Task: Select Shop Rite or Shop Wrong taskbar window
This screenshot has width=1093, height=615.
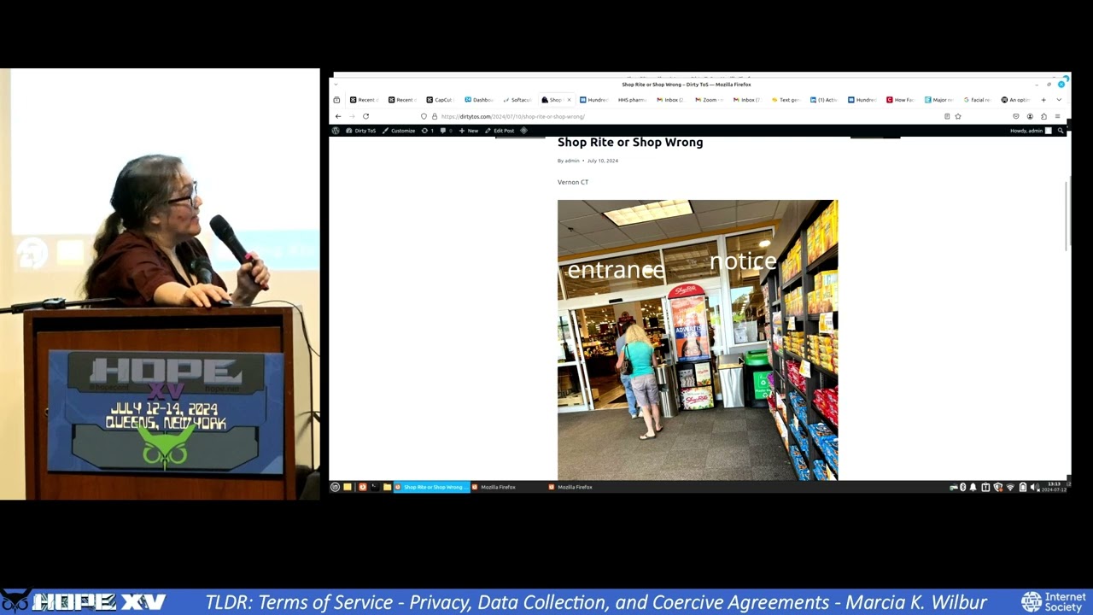Action: (x=431, y=487)
